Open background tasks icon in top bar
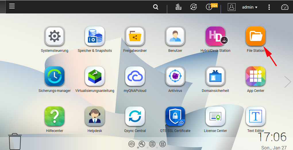Viewport: 293px width, 150px height. point(178,7)
